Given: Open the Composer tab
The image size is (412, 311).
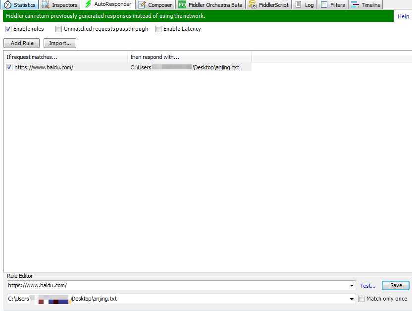Looking at the screenshot, I should coord(155,5).
